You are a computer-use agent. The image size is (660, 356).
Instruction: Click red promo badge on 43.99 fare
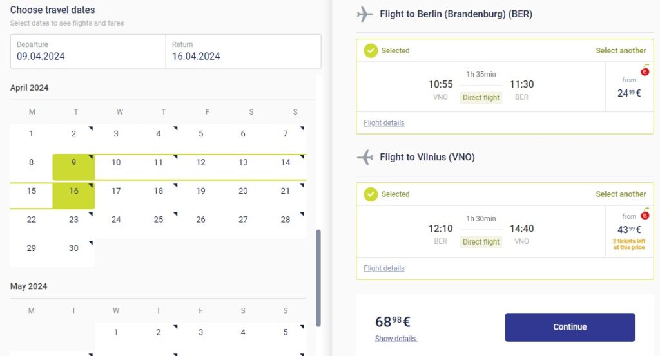pyautogui.click(x=645, y=215)
